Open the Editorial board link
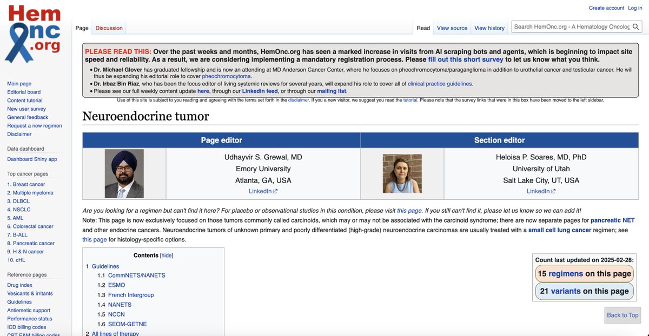Screen dimensions: 649x336 (x=24, y=92)
